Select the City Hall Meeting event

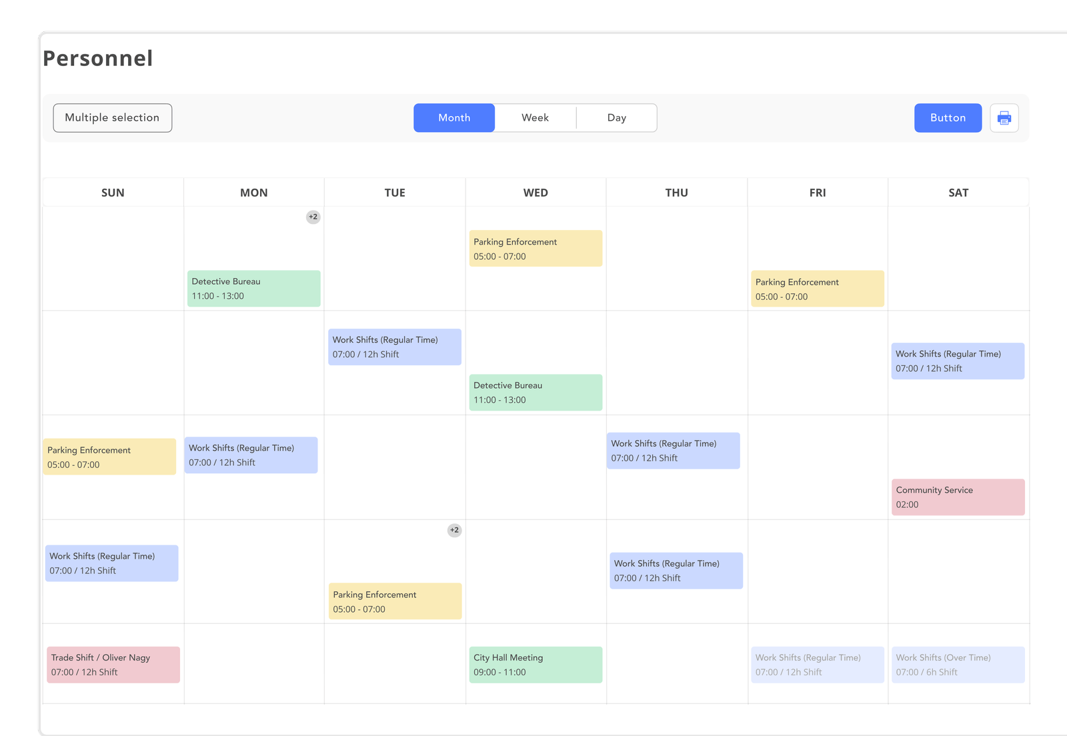click(536, 664)
